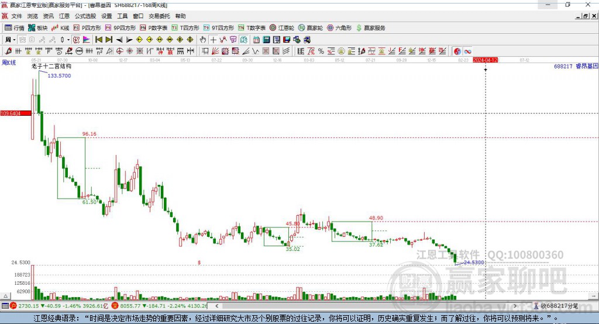599x324 pixels.
Task: Toggle the crosshair cursor tool
Action: pos(213,40)
